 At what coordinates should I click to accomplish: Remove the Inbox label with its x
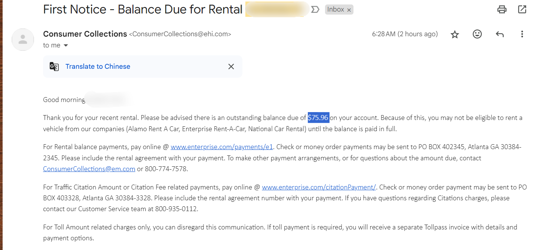point(349,10)
